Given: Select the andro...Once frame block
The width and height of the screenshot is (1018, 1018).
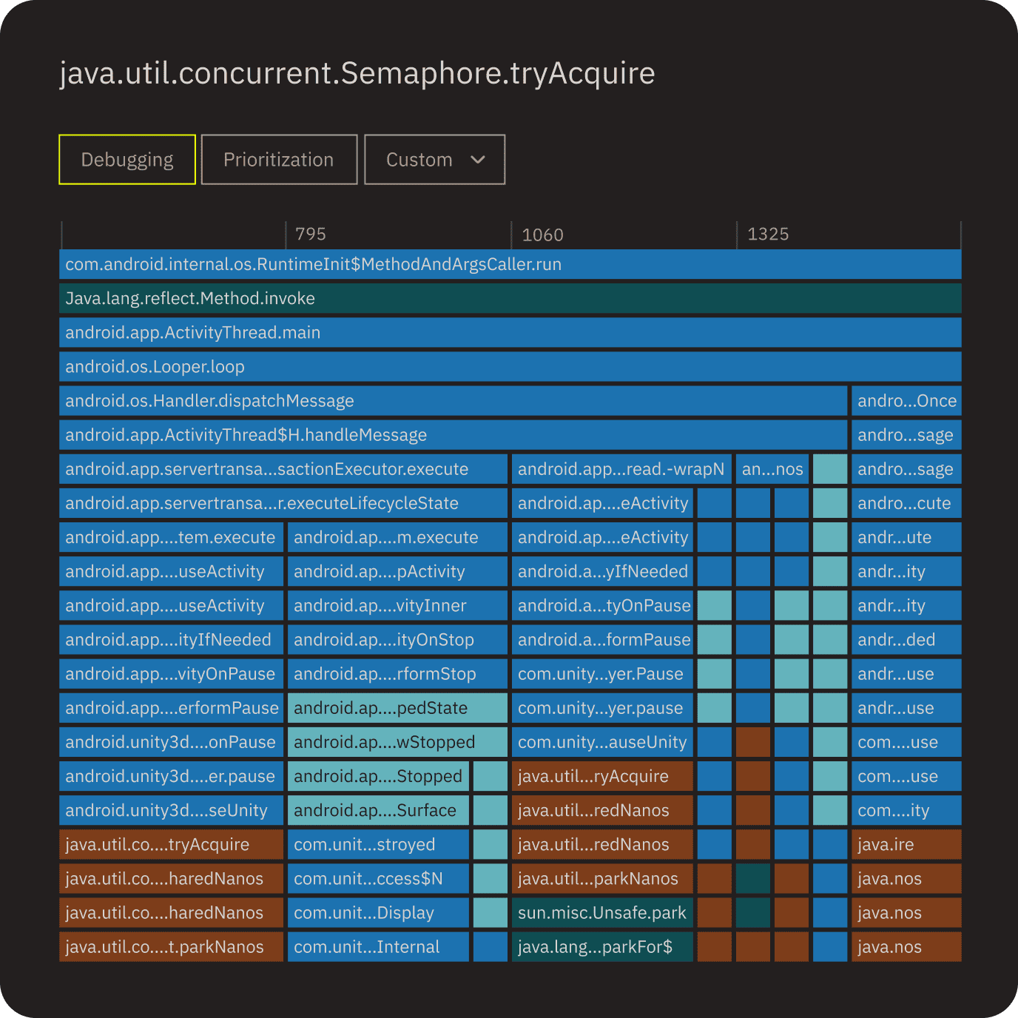Looking at the screenshot, I should (906, 400).
